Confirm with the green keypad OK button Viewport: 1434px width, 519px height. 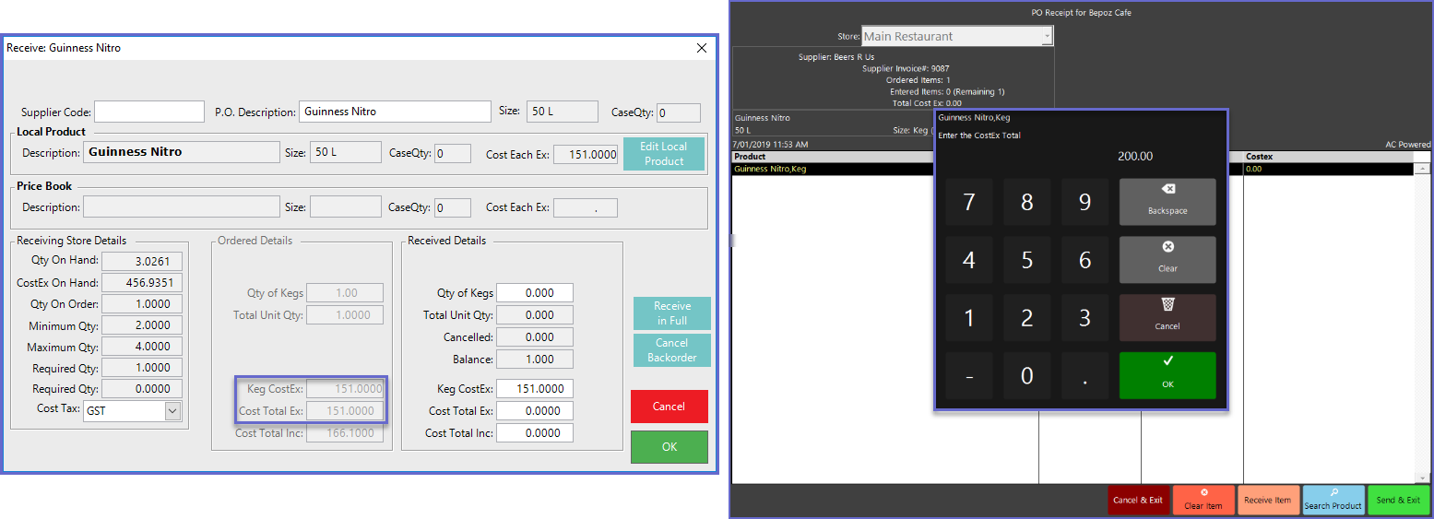1167,375
